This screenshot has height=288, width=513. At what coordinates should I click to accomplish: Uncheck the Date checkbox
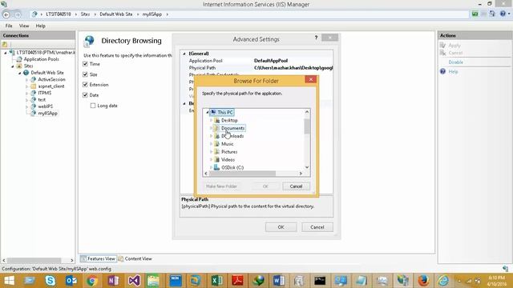85,95
